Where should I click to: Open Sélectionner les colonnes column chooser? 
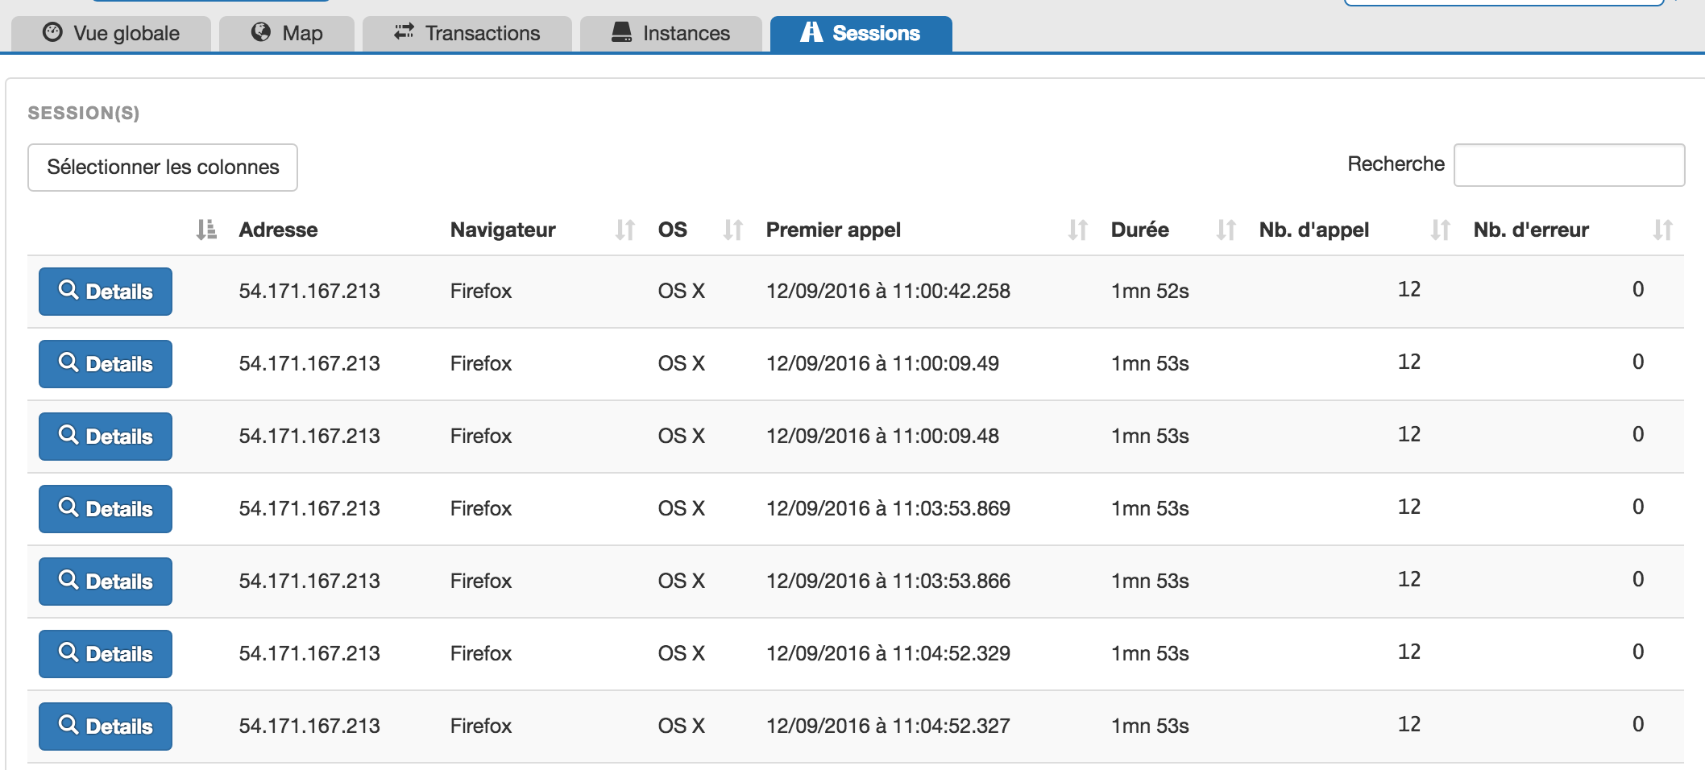(x=163, y=168)
